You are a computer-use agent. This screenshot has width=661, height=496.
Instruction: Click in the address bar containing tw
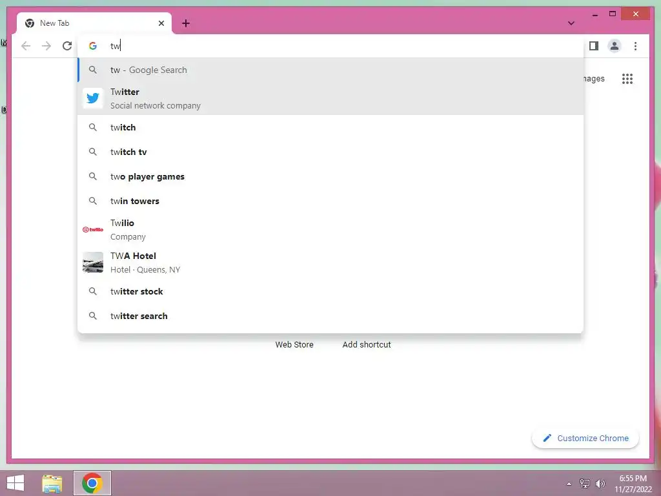pos(331,46)
